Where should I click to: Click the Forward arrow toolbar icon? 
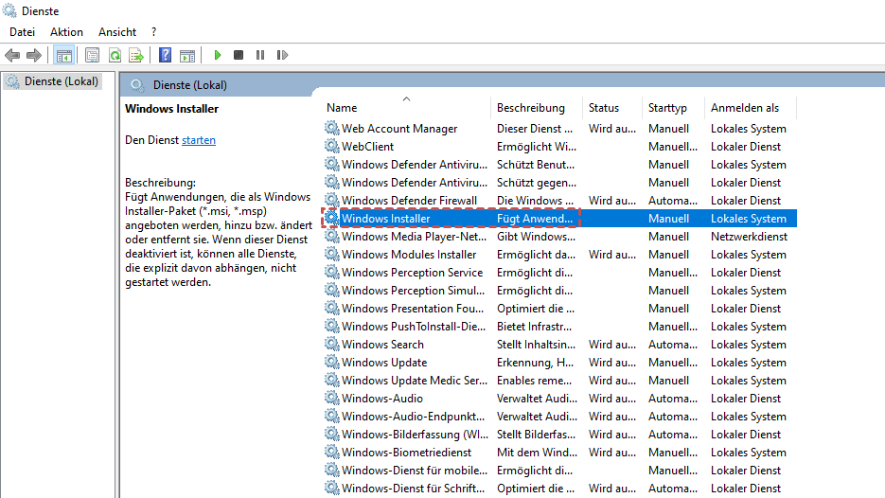click(34, 55)
